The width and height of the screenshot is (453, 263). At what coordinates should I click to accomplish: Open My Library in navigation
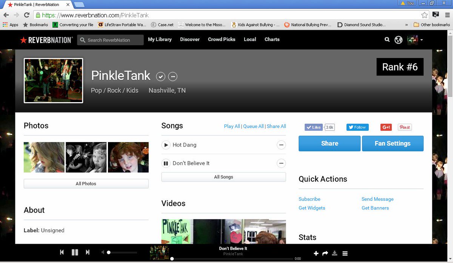(160, 39)
